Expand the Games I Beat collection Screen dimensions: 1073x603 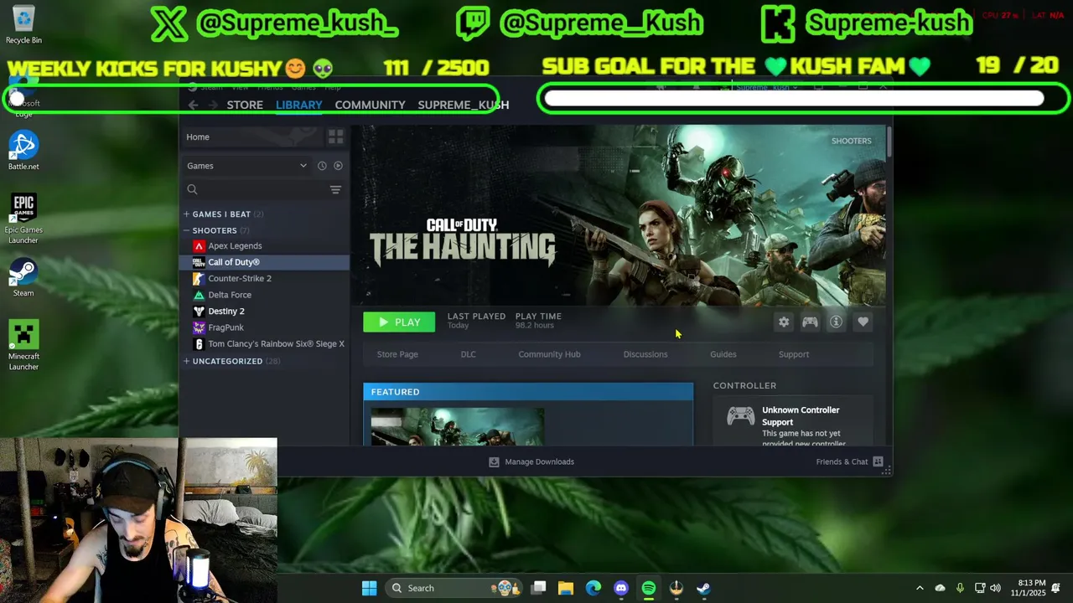(x=186, y=214)
